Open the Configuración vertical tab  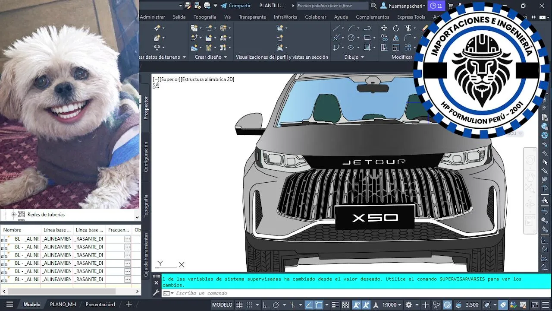coord(146,157)
